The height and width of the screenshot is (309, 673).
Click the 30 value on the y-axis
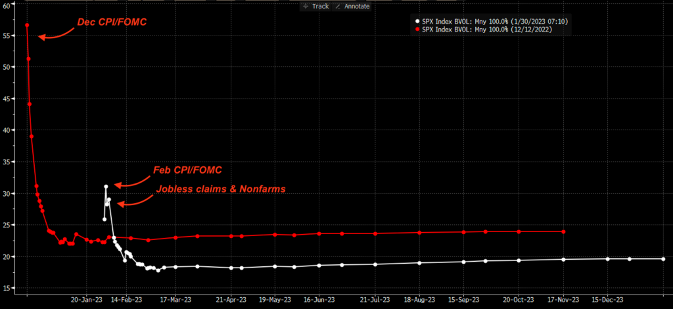pos(8,193)
